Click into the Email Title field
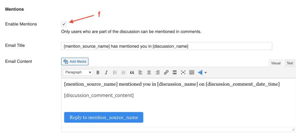This screenshot has width=299, height=136. pyautogui.click(x=166, y=46)
